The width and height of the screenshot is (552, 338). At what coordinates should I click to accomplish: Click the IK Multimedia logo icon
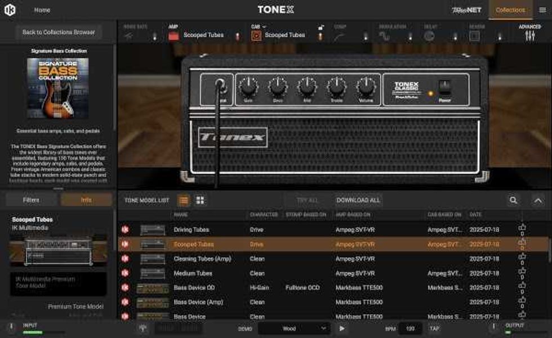[x=10, y=10]
